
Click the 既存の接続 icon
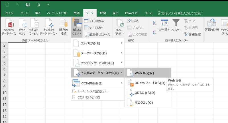click(63, 24)
